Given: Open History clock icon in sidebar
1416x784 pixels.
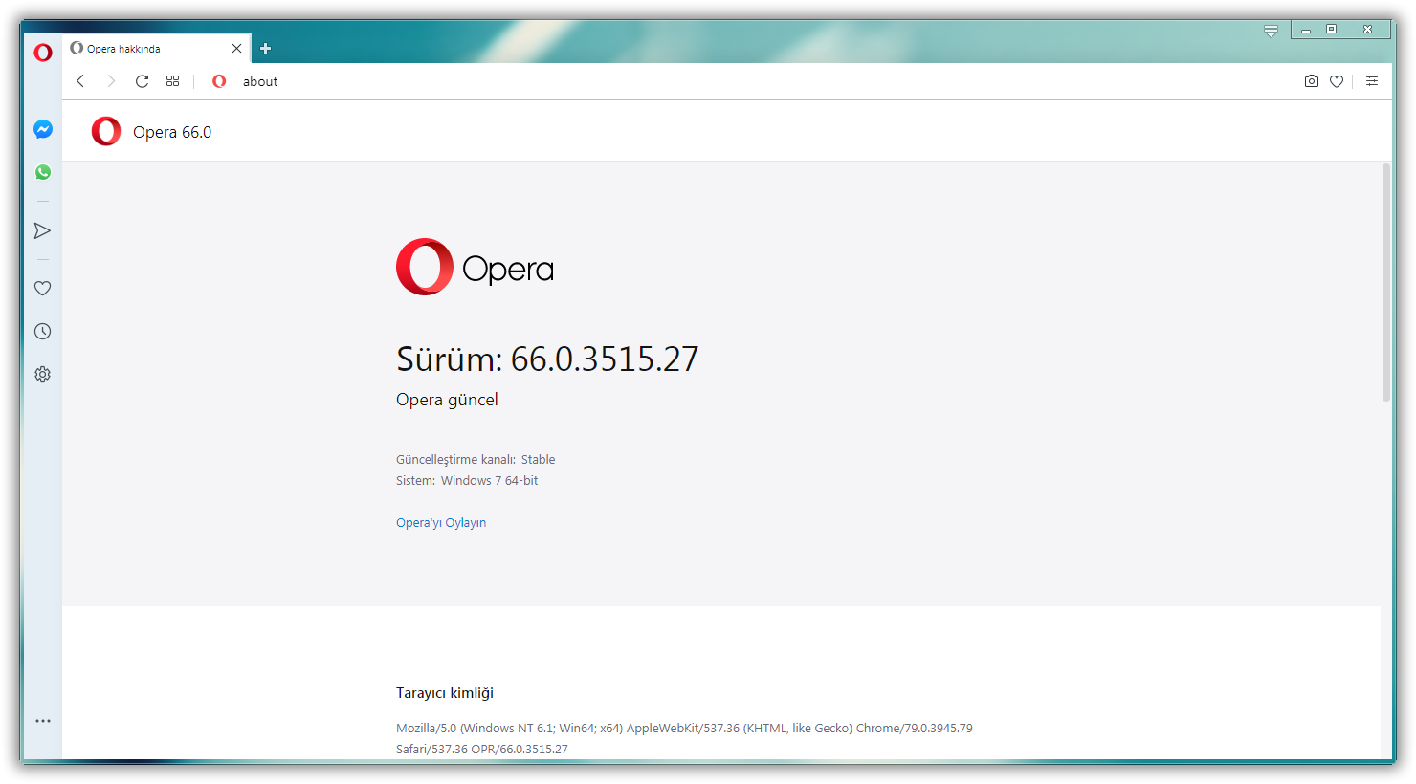Looking at the screenshot, I should point(43,332).
